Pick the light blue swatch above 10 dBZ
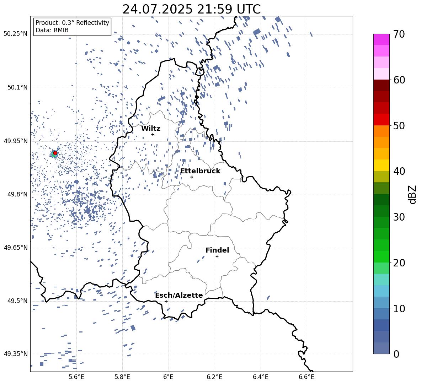The width and height of the screenshot is (421, 384). 381,302
